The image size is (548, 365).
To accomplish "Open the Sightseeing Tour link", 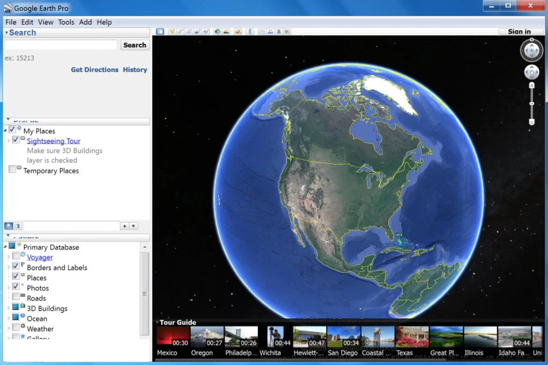I will pos(54,141).
